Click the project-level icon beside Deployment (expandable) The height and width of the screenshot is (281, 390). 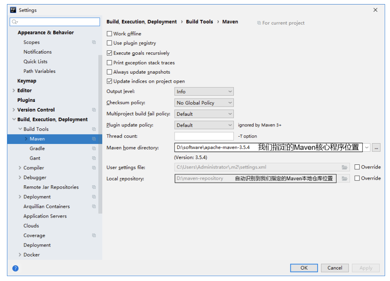click(x=94, y=197)
